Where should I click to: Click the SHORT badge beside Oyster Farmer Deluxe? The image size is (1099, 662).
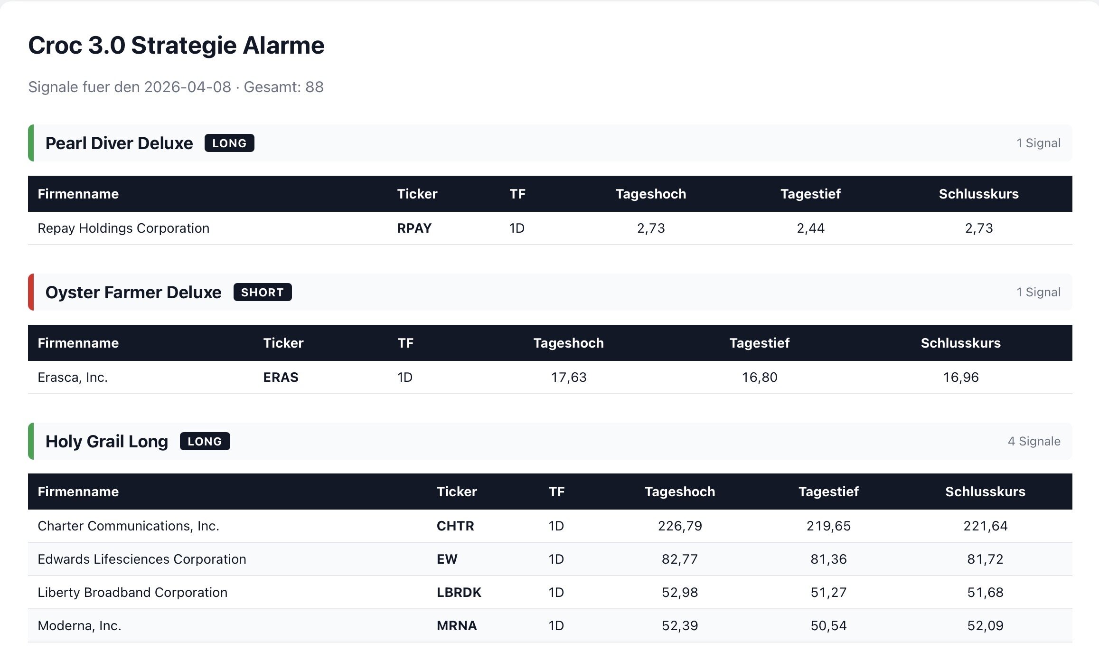262,293
